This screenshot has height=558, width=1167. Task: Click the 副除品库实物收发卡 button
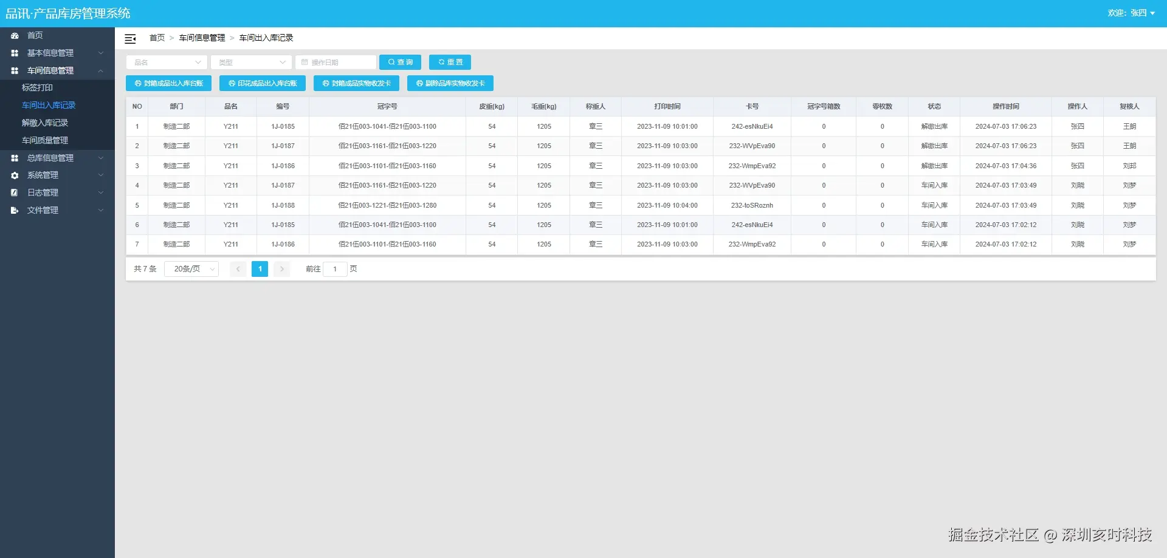click(x=450, y=83)
